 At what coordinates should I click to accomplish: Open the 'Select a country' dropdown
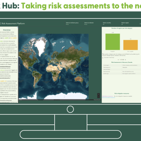click(107, 23)
